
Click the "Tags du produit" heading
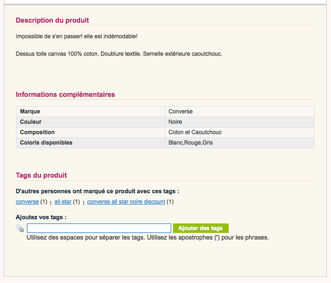point(41,175)
